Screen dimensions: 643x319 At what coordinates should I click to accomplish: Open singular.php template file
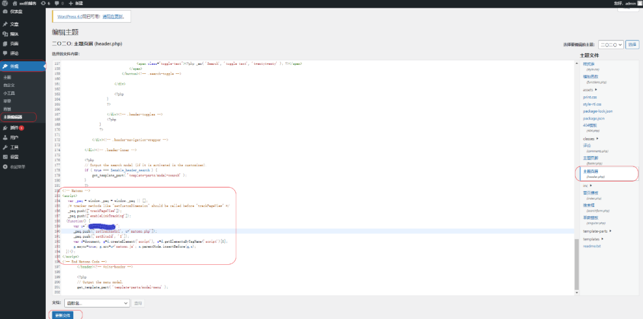[591, 218]
